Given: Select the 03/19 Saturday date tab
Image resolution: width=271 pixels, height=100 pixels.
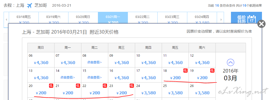Looking at the screenshot, I should coord(53,18).
